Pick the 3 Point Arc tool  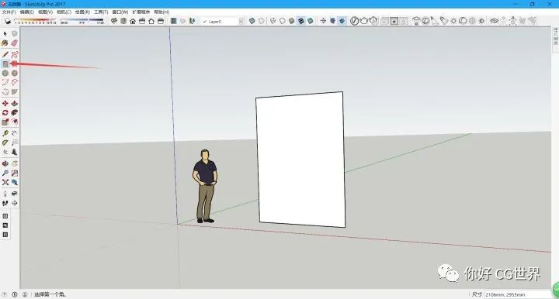pos(5,91)
